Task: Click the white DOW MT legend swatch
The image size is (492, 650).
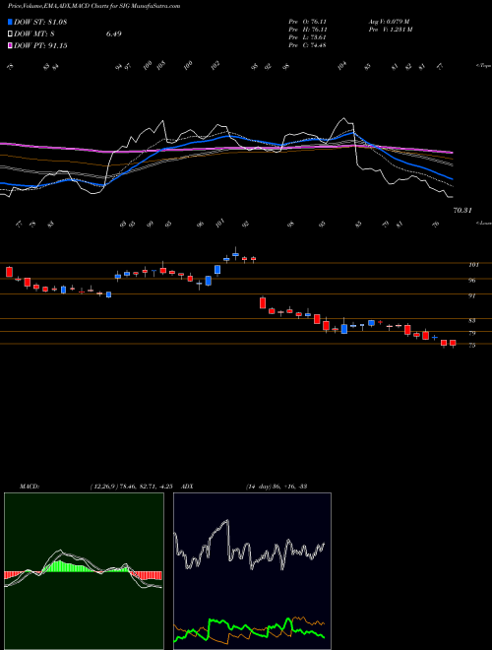Action: point(10,34)
